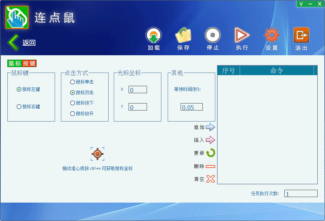This screenshot has width=325, height=221.
Task: Click the crosshair target coordinate picker
Action: pyautogui.click(x=97, y=154)
